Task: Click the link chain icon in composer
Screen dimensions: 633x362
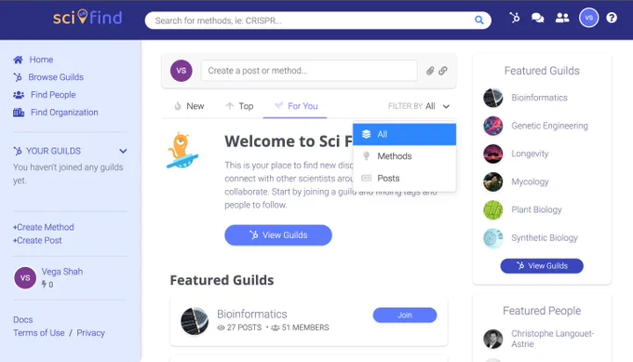Action: coord(443,71)
